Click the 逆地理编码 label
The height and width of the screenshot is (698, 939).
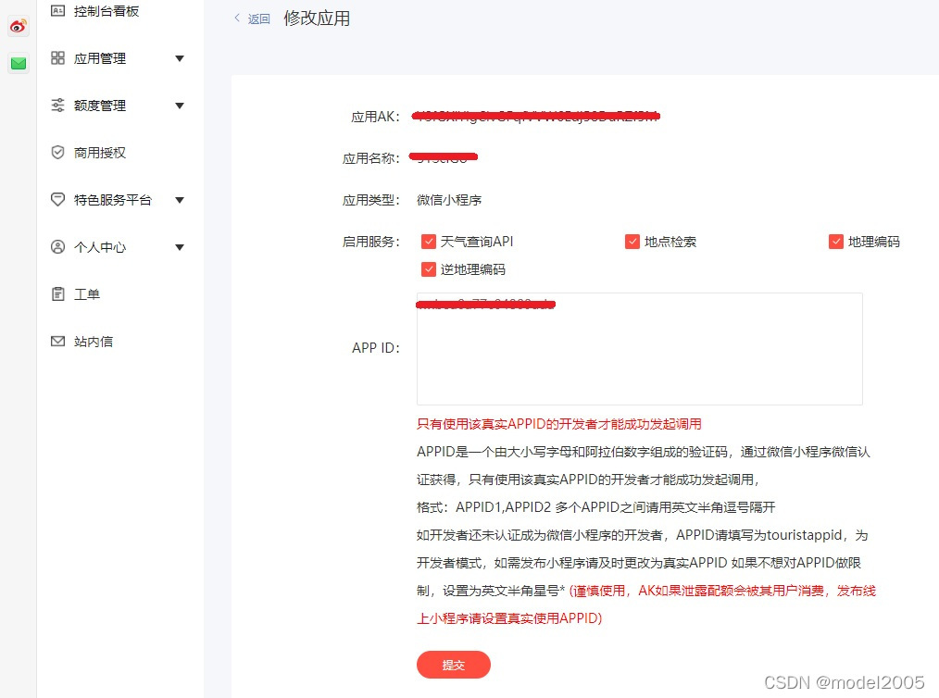pos(472,269)
